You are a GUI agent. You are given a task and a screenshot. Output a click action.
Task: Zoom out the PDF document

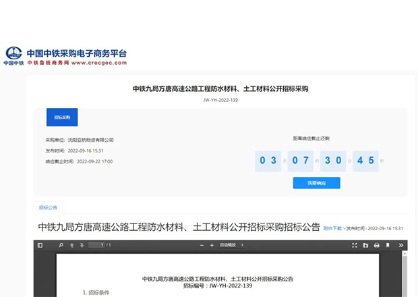(x=202, y=245)
